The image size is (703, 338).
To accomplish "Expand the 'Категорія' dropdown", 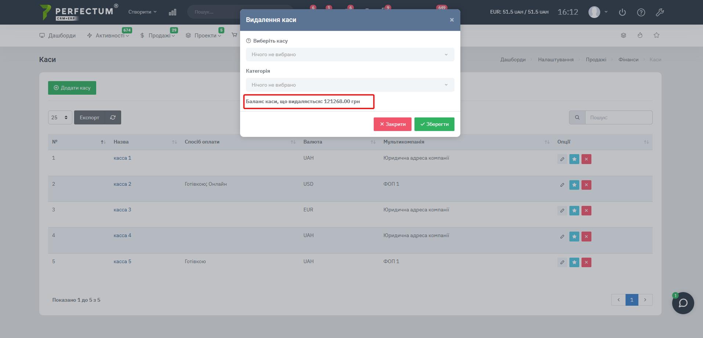I will (350, 85).
